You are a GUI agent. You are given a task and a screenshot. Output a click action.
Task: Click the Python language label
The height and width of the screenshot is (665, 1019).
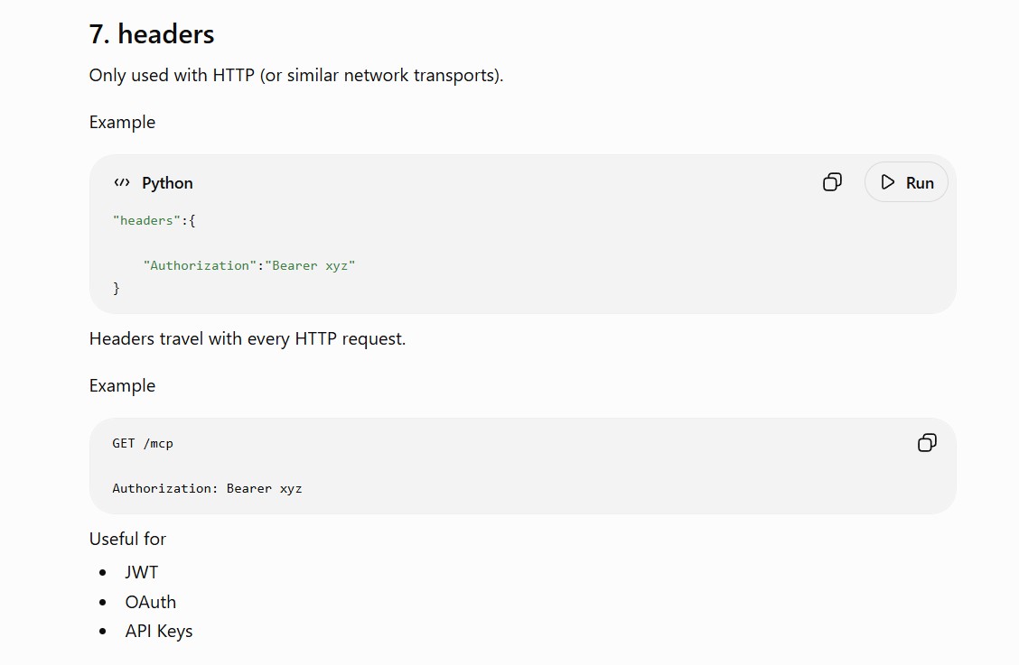pos(167,183)
